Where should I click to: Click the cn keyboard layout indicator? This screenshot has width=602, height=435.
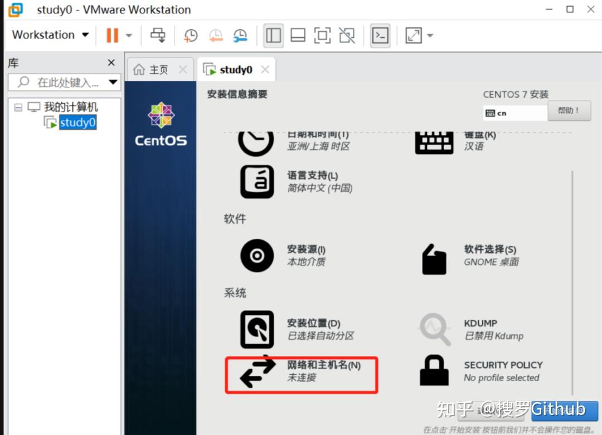[x=514, y=113]
